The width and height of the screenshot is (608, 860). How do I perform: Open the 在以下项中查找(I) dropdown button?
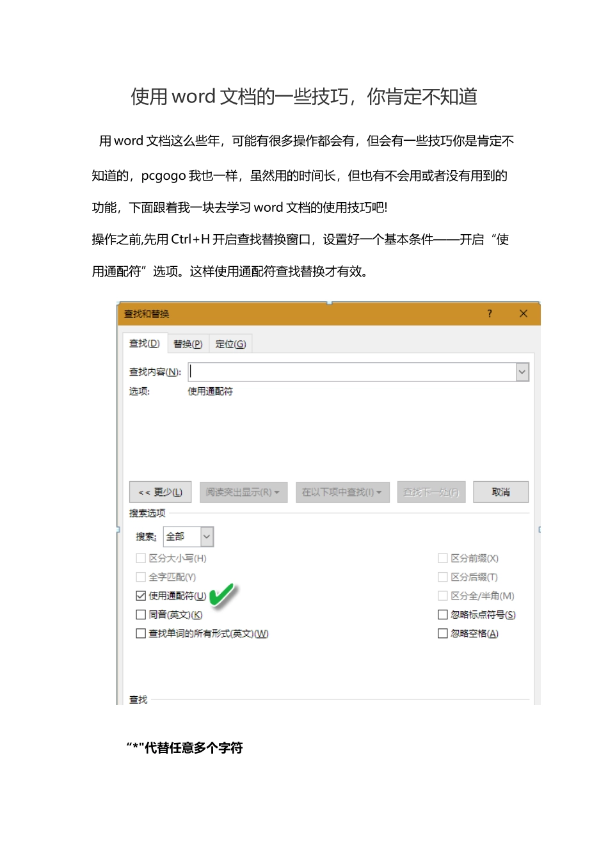[342, 492]
